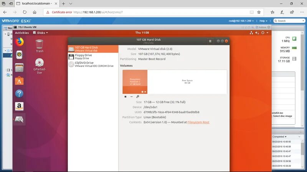Viewport: 307px width, 172px height.
Task: Open the Disks hamburger menu button
Action: pyautogui.click(x=210, y=41)
